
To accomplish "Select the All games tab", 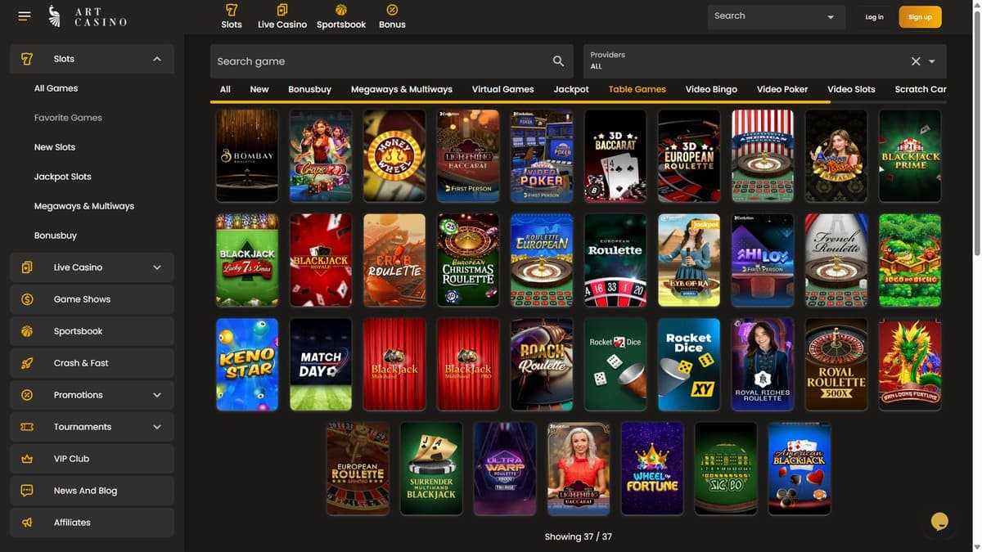I will click(225, 89).
